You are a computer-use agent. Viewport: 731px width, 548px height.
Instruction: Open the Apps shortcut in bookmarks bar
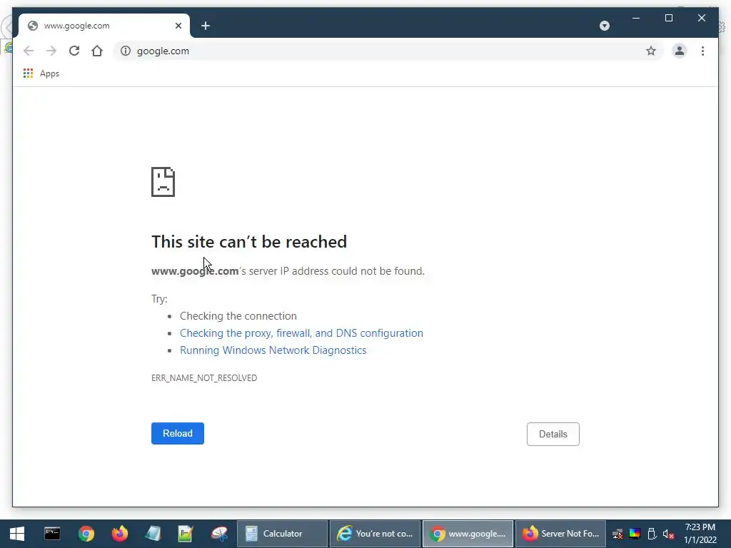click(x=41, y=73)
